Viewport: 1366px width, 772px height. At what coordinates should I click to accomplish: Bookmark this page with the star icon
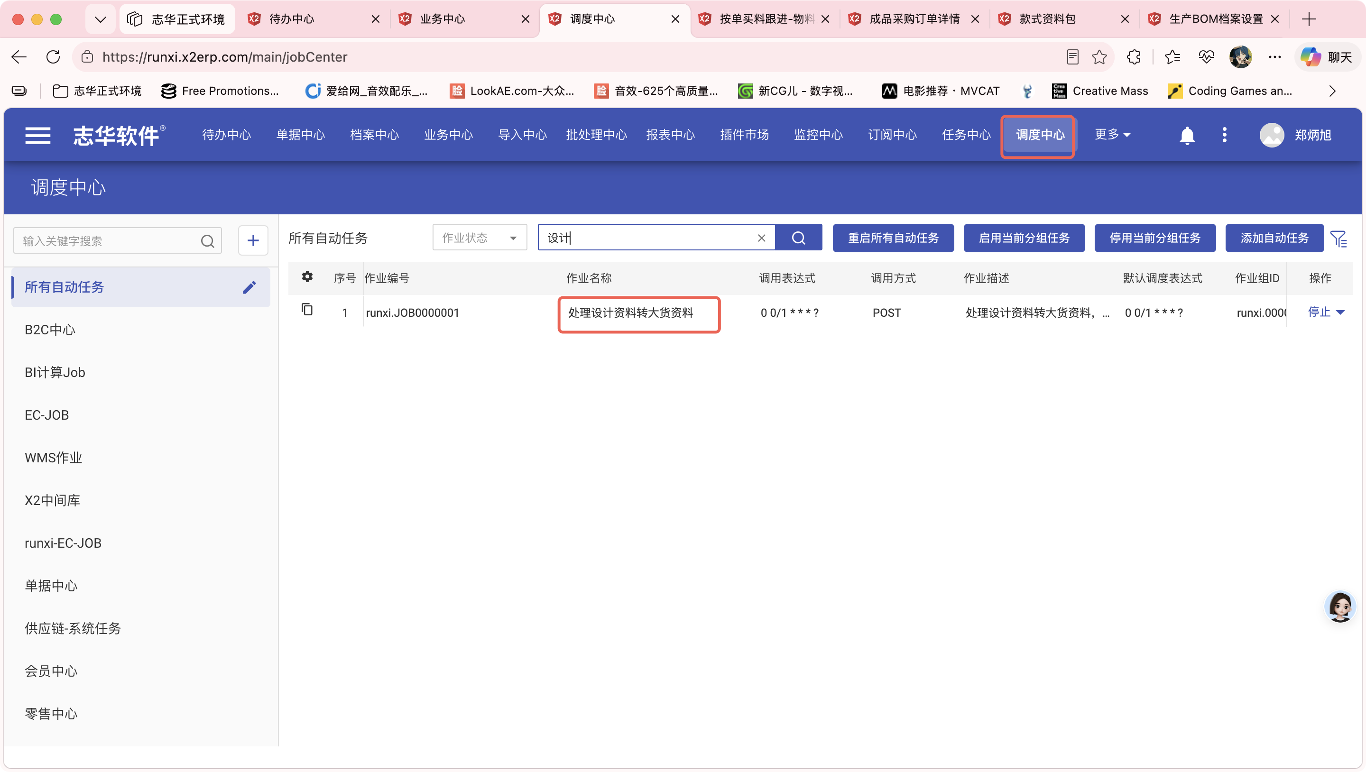click(x=1099, y=57)
